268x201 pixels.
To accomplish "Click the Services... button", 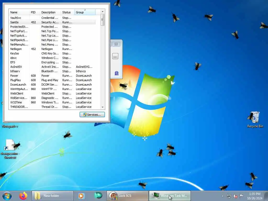I will pyautogui.click(x=92, y=115).
